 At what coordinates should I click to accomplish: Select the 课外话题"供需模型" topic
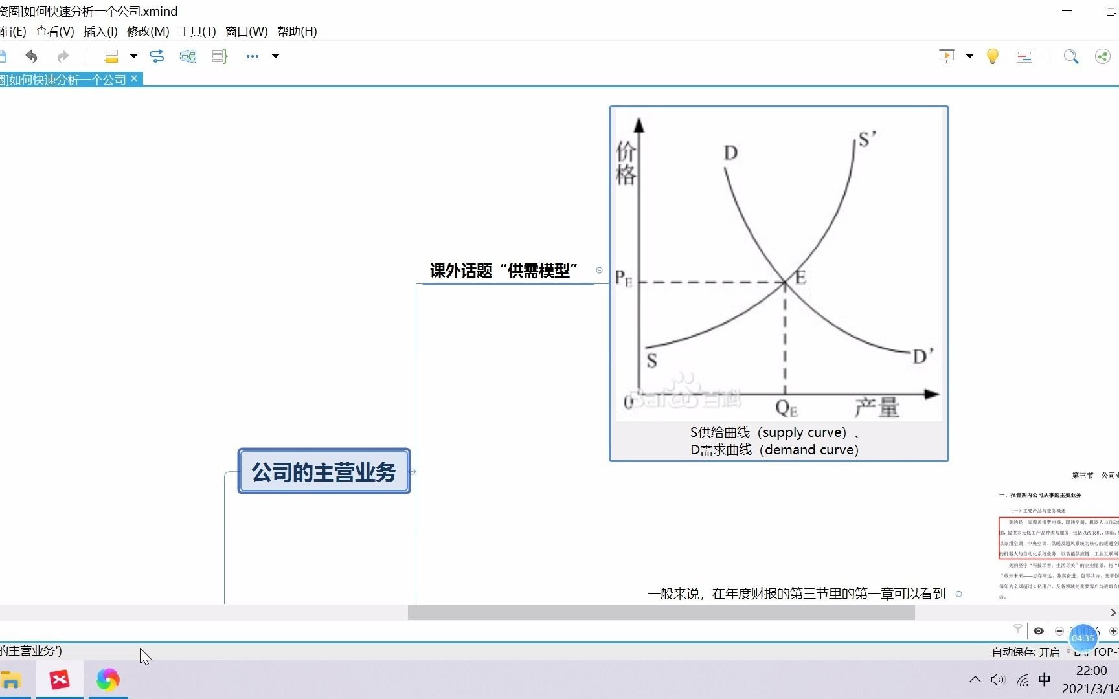point(504,271)
